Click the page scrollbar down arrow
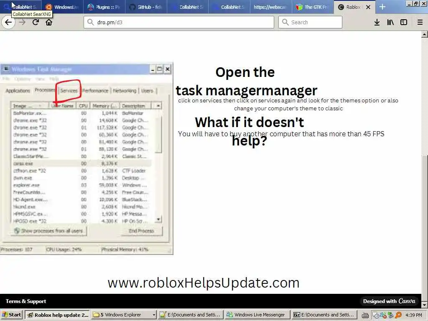Image resolution: width=428 pixels, height=321 pixels. [x=425, y=305]
